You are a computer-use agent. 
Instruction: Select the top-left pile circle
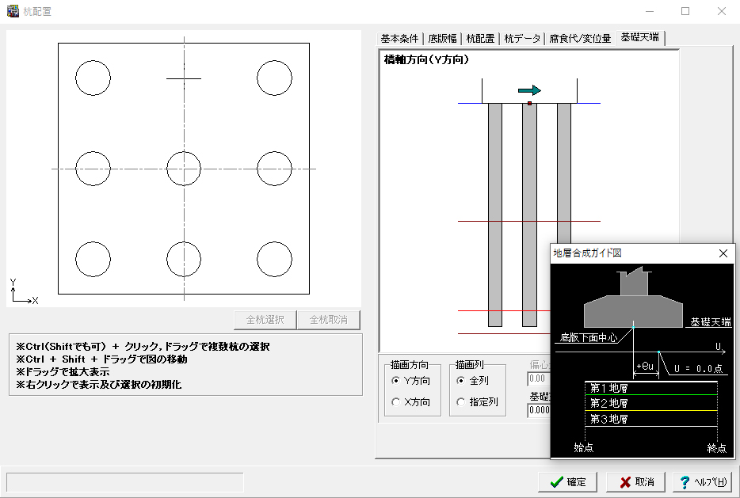[x=93, y=78]
